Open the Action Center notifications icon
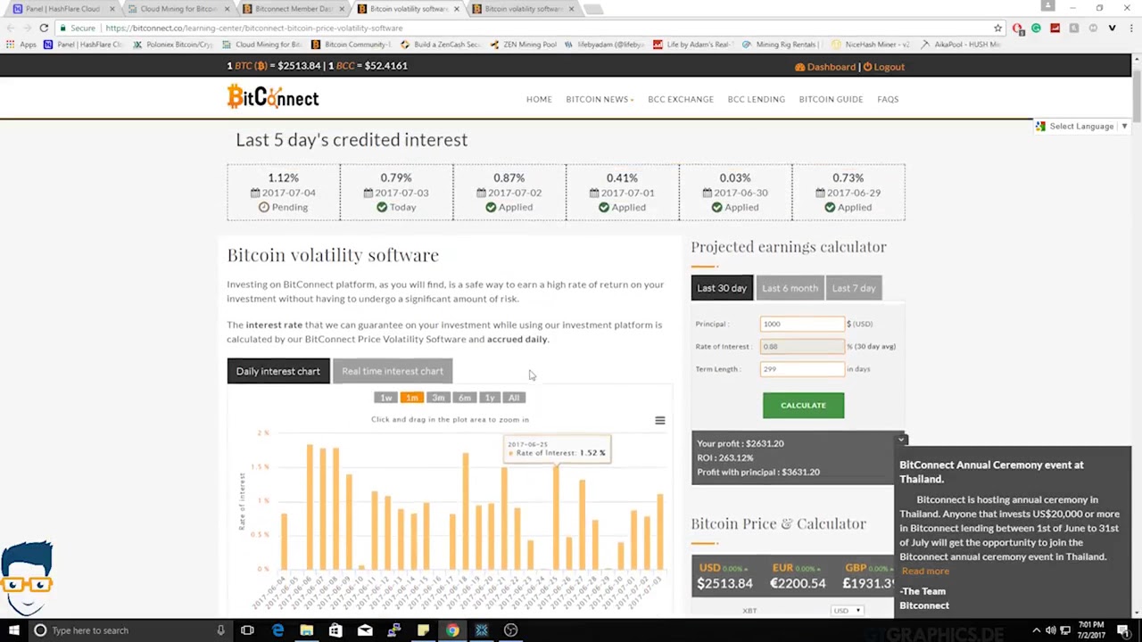 coord(1122,630)
